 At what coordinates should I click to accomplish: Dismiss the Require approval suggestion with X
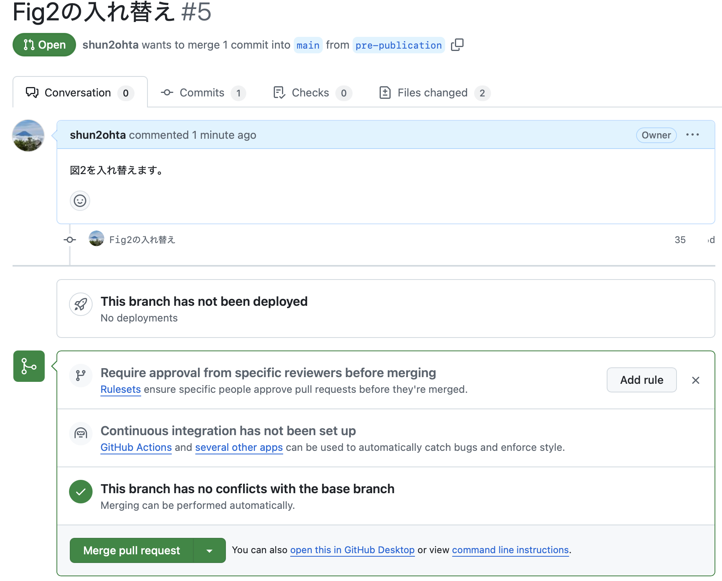coord(696,380)
